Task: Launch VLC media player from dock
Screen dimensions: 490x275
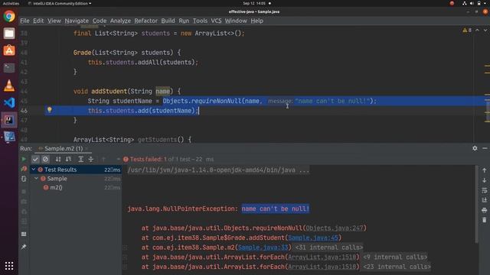Action: 9,85
